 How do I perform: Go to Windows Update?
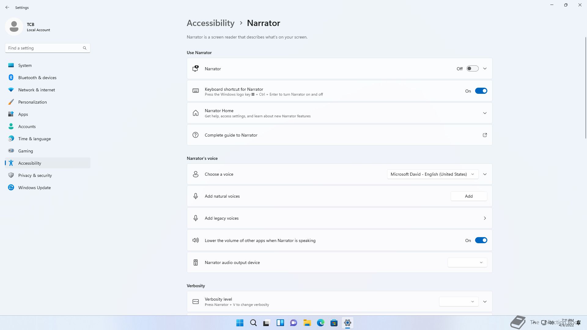48,188
